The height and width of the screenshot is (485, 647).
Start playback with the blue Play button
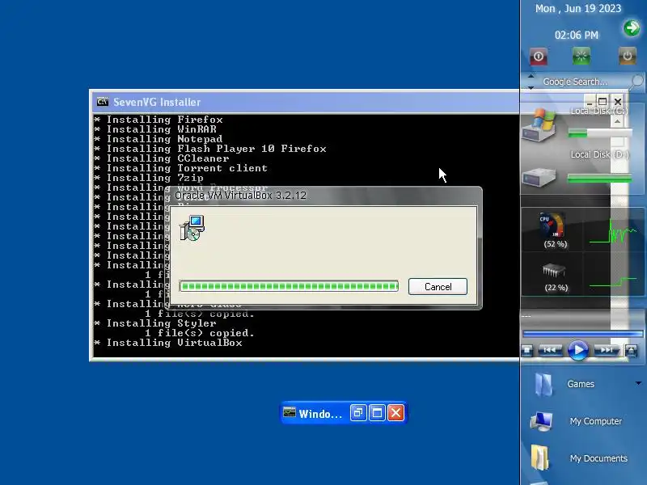(578, 350)
